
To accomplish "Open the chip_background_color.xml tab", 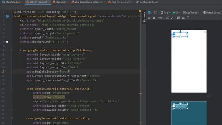I will 87,2.
